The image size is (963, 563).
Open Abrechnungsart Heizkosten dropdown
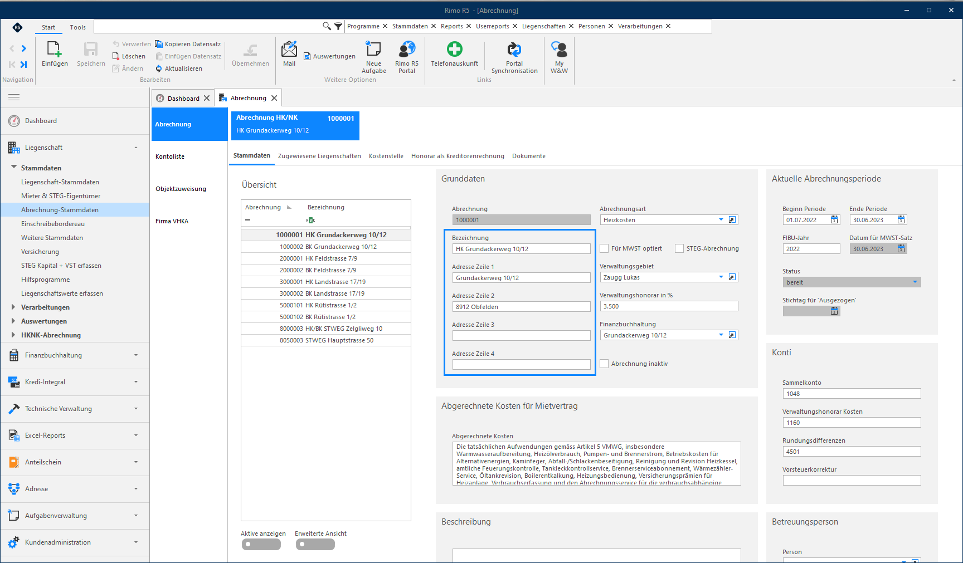(721, 220)
